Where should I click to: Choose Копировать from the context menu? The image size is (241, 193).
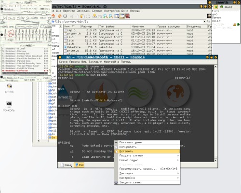pos(147,147)
